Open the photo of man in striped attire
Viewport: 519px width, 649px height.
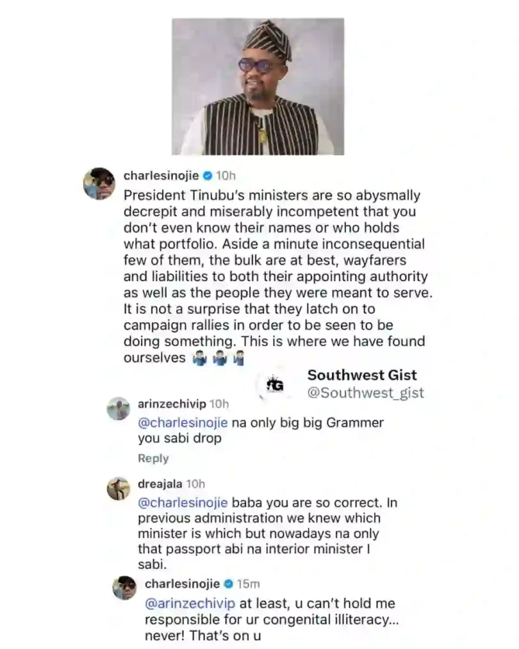tap(258, 86)
